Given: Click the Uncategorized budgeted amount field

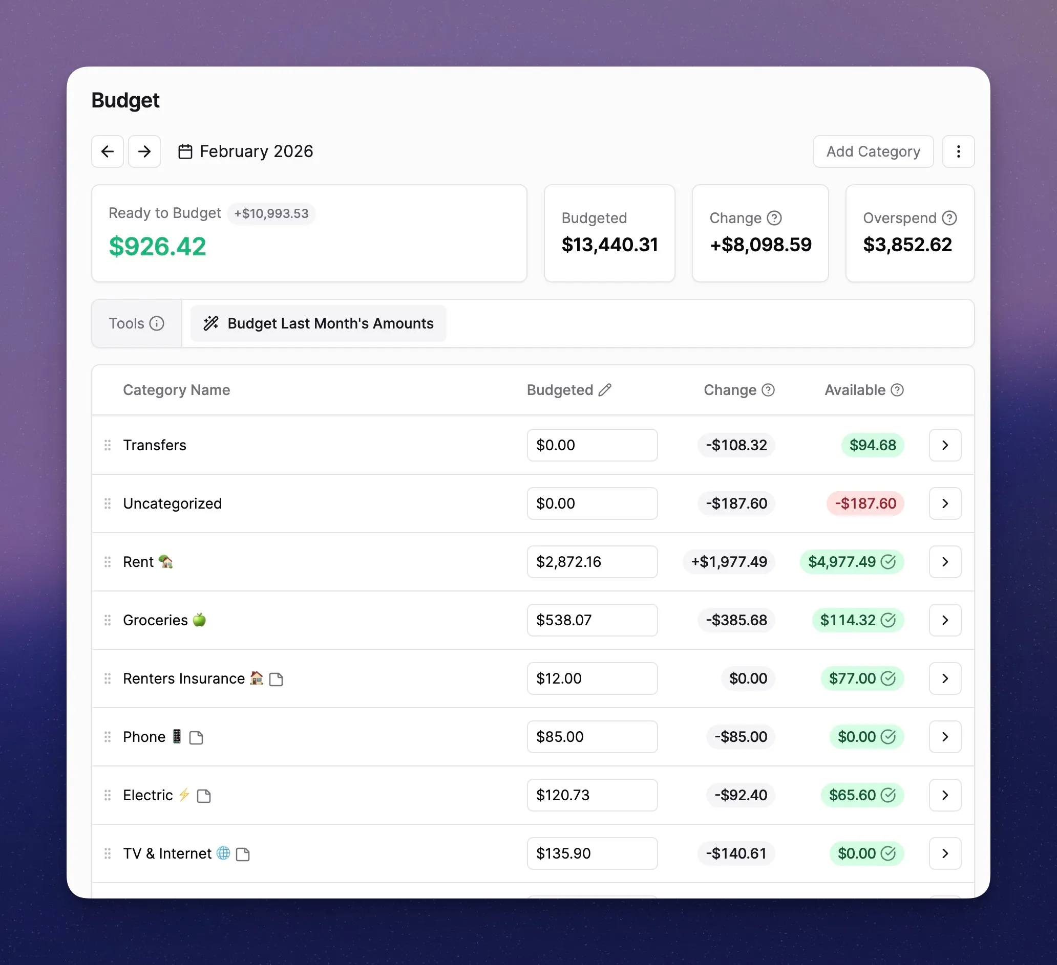Looking at the screenshot, I should (592, 503).
